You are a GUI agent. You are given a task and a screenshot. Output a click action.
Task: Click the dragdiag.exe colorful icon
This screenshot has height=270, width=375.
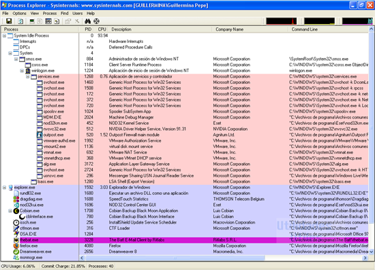[x=16, y=199]
